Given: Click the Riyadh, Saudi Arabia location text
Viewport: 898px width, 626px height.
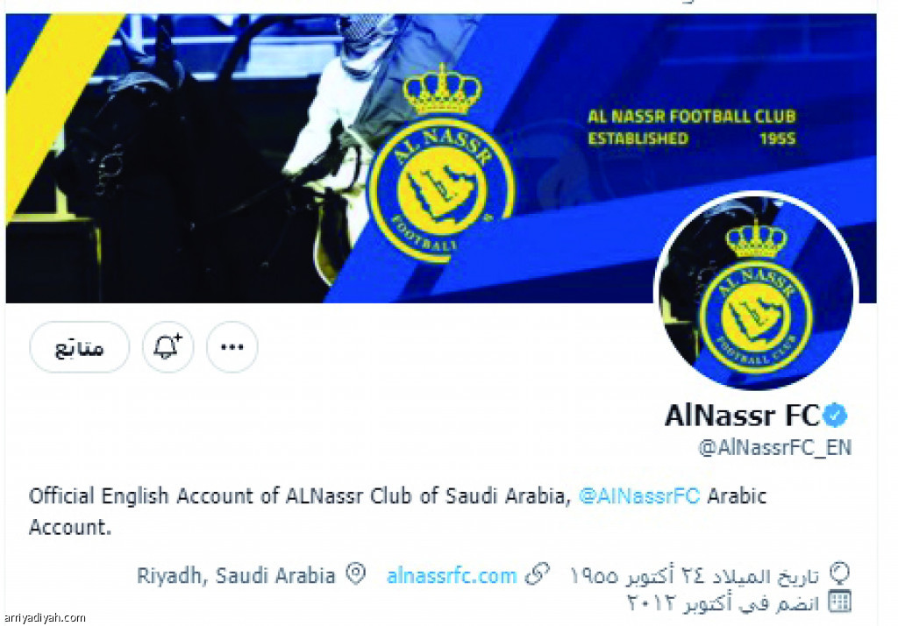Looking at the screenshot, I should [236, 575].
